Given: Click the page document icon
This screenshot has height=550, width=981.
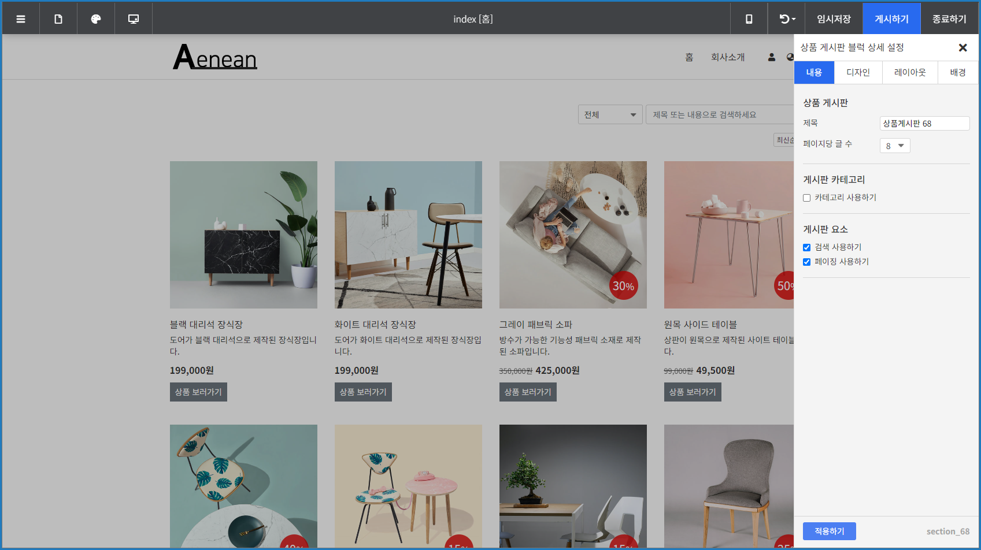Looking at the screenshot, I should pos(58,19).
